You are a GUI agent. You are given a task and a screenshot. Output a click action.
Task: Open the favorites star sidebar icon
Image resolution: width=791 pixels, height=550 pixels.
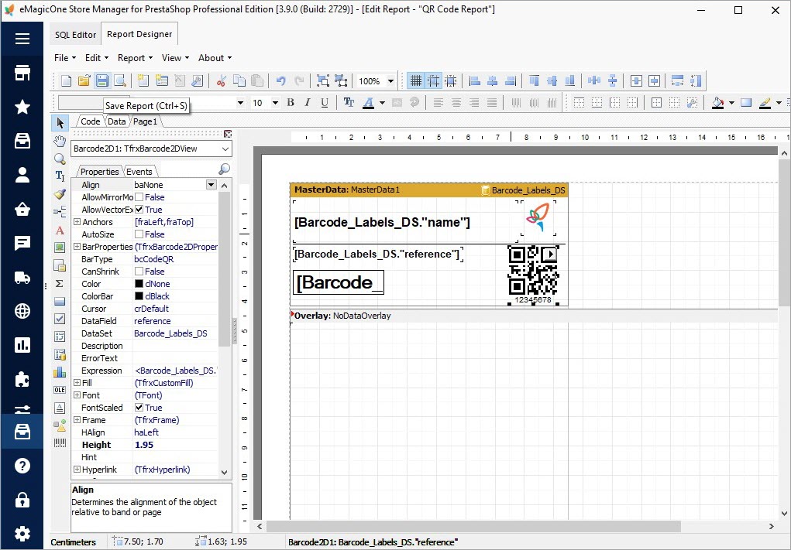coord(22,107)
